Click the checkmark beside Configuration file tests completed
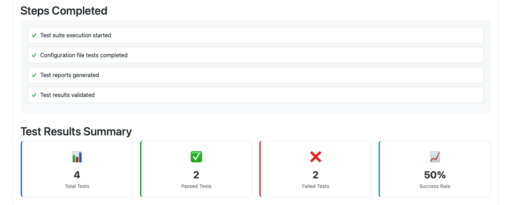 [34, 55]
